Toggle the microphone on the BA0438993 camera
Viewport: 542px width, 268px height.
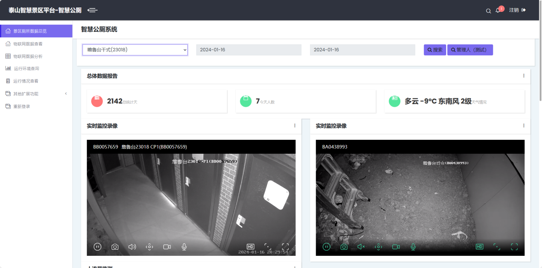point(413,247)
